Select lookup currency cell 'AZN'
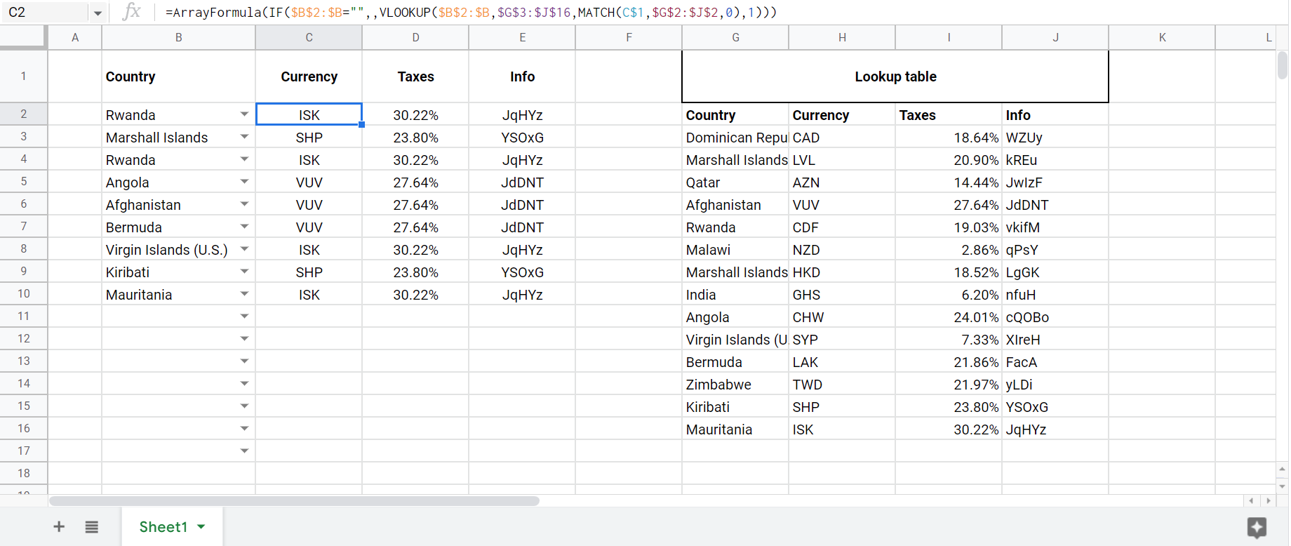1291x546 pixels. (842, 182)
